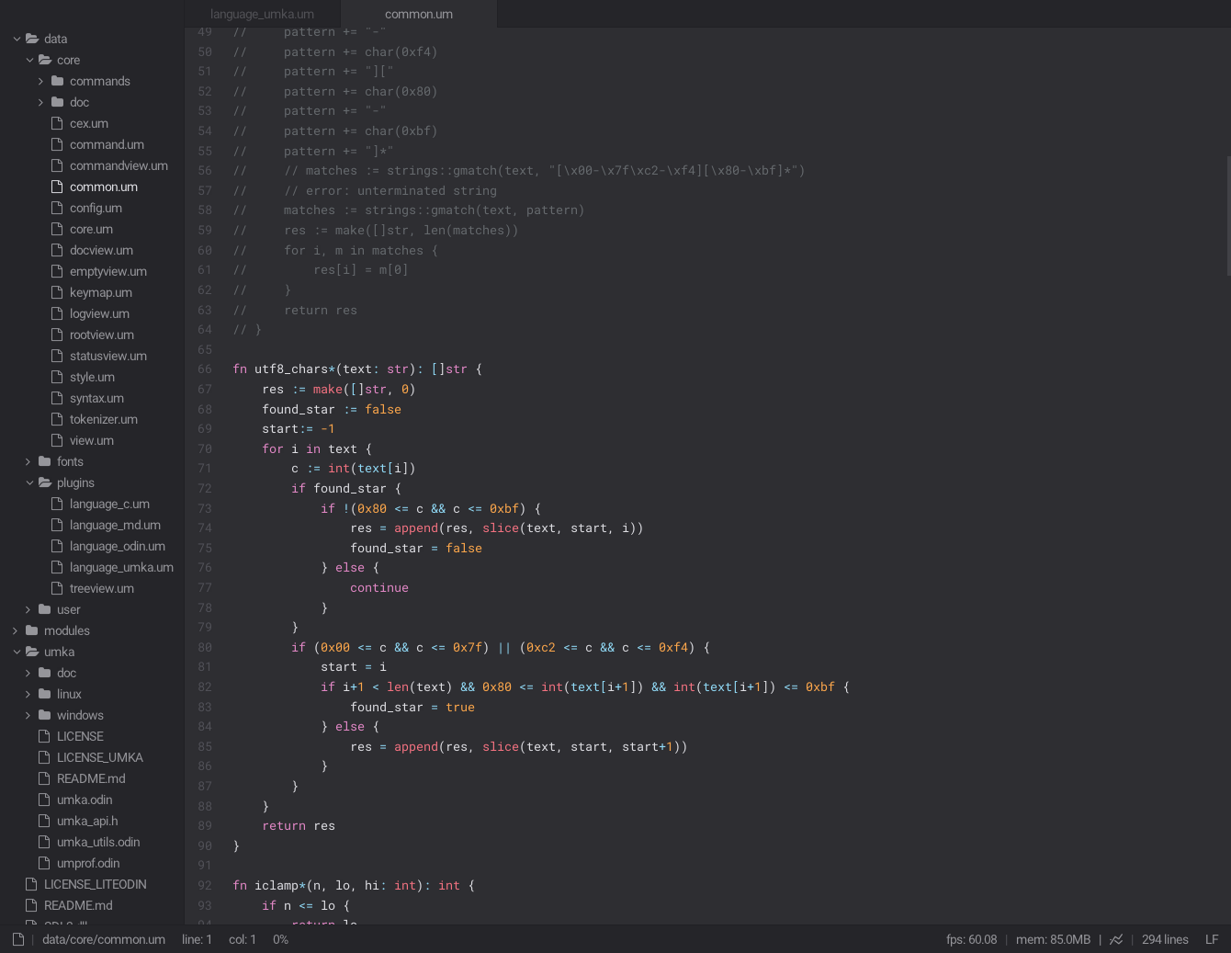Image resolution: width=1231 pixels, height=953 pixels.
Task: Click the LF line-ending indicator
Action: tap(1212, 939)
